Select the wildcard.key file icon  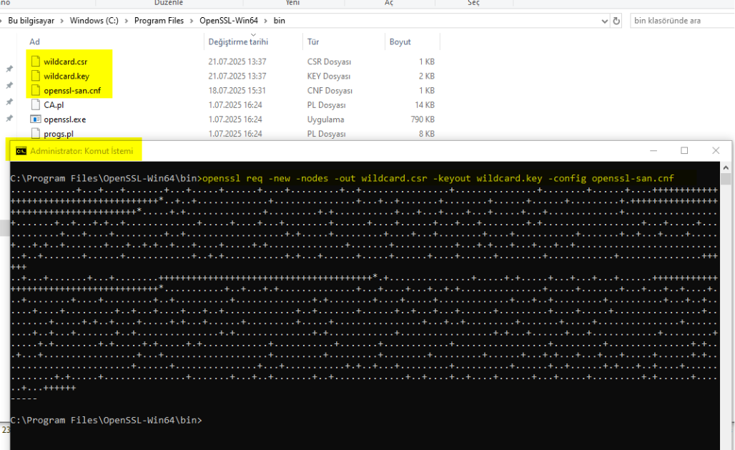[x=36, y=76]
